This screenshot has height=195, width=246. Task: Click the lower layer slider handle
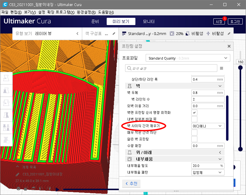pyautogui.click(x=240, y=149)
